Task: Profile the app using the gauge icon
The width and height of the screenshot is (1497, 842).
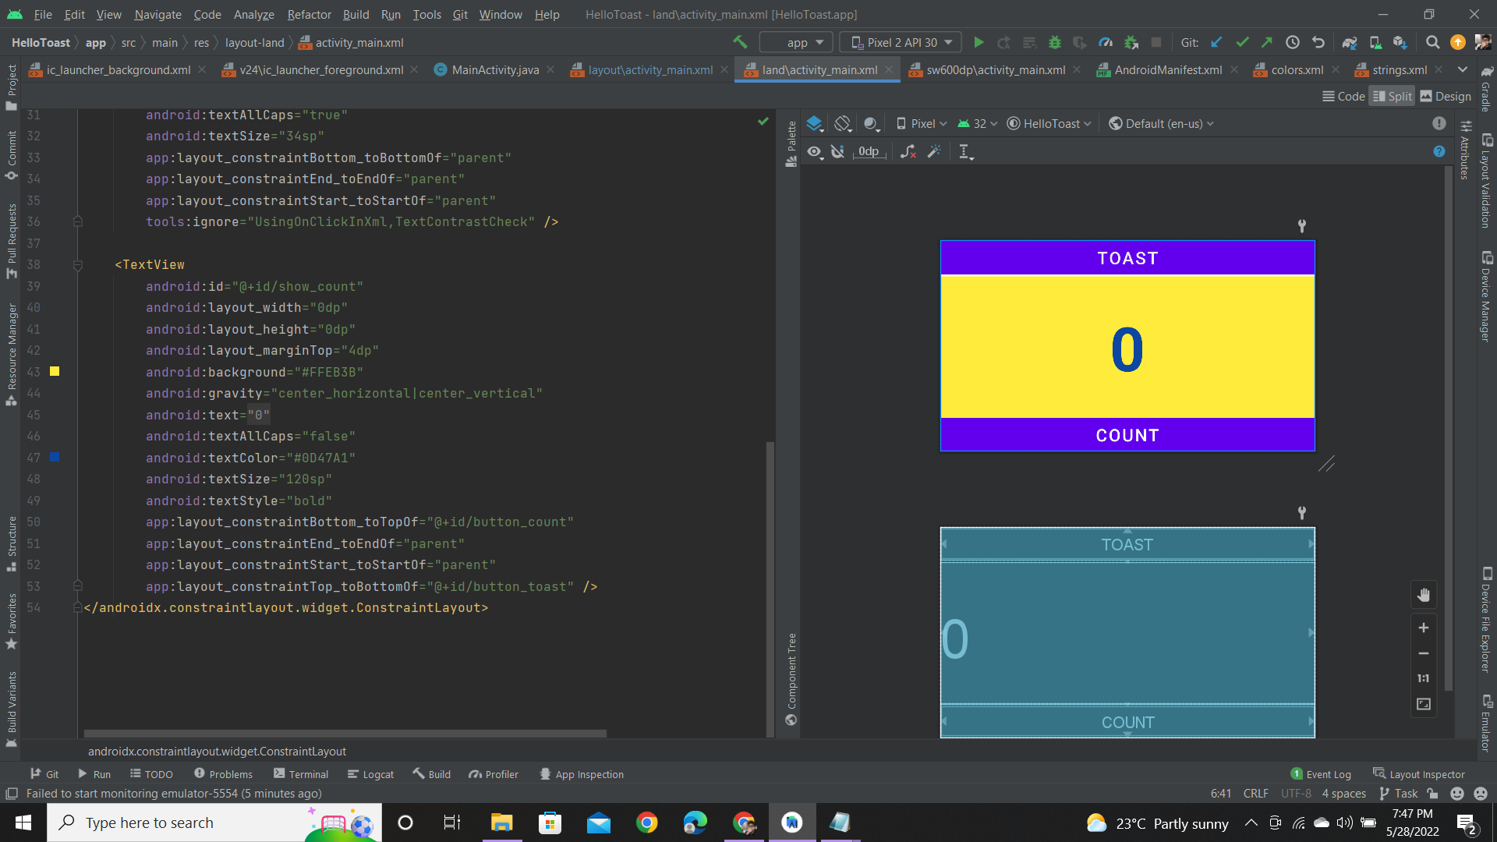Action: tap(1106, 42)
